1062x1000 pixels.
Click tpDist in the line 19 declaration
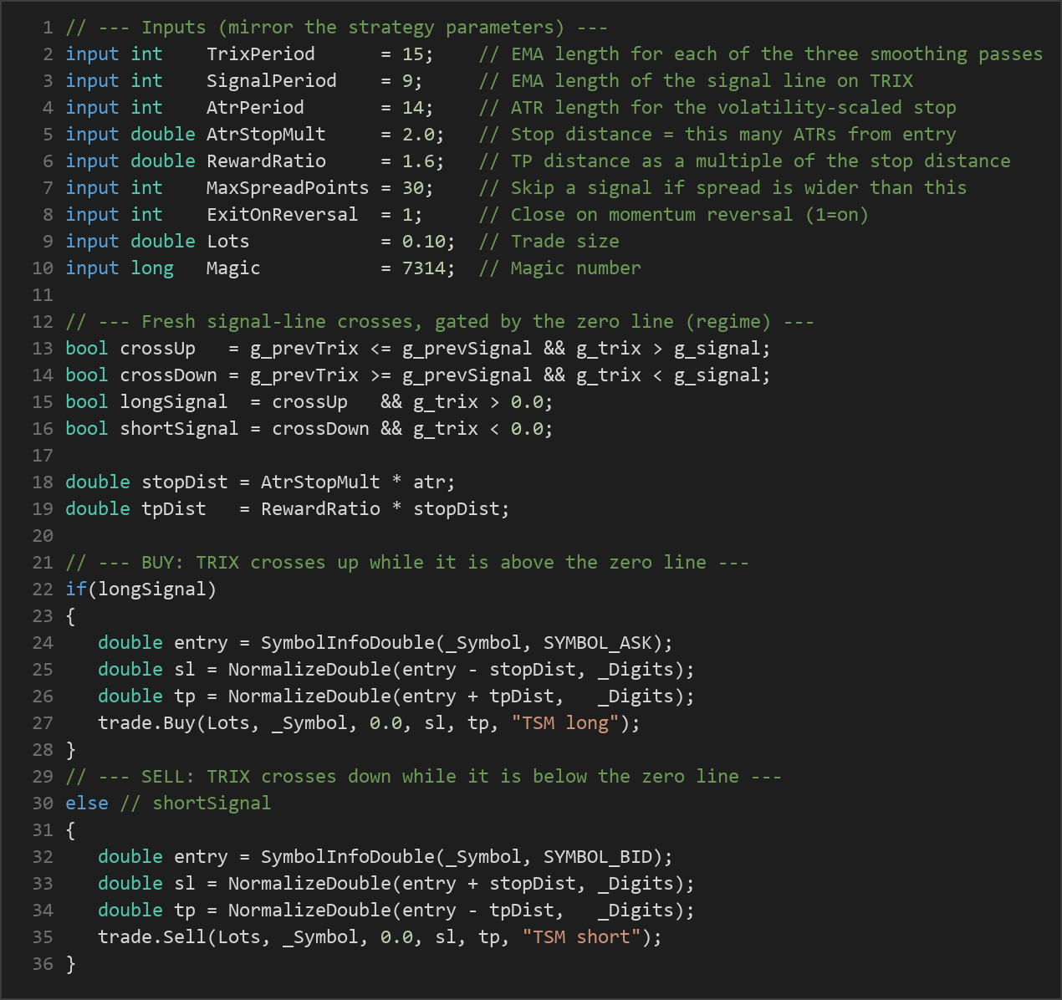tap(174, 509)
